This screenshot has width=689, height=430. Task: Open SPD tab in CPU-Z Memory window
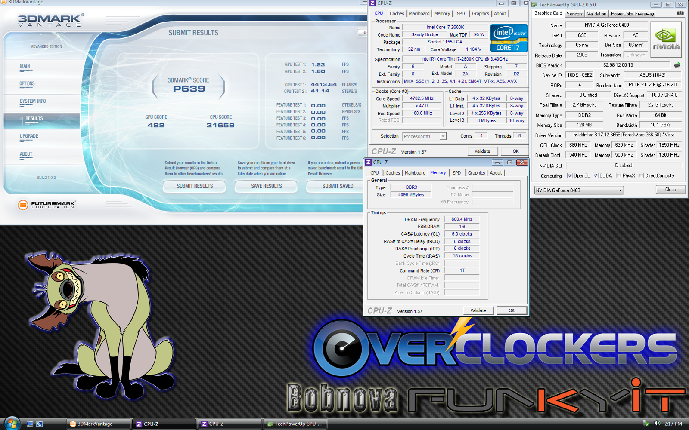(x=456, y=173)
